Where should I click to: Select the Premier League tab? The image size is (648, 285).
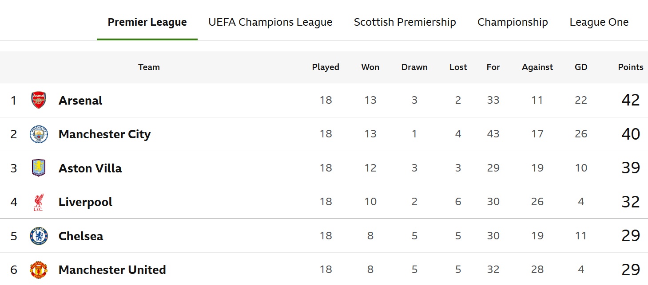tap(147, 22)
